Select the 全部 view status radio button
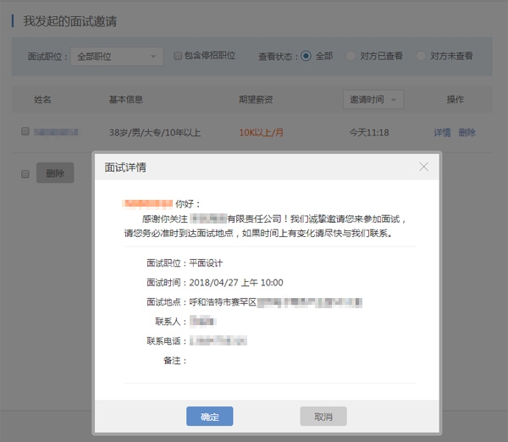 (306, 56)
